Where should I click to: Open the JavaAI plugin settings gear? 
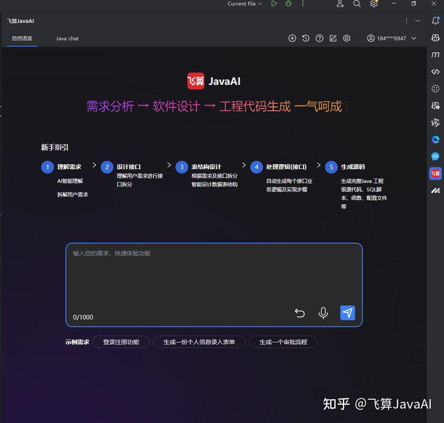click(x=347, y=38)
